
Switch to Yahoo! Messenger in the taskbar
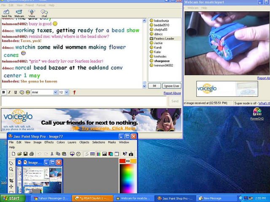coord(51,198)
